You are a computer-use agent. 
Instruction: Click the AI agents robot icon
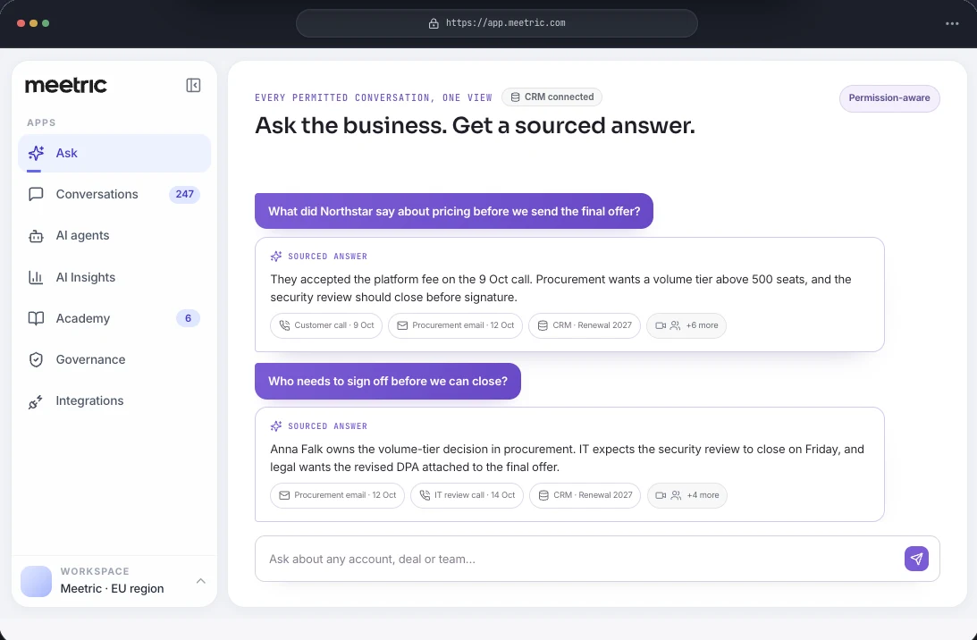[x=36, y=236]
